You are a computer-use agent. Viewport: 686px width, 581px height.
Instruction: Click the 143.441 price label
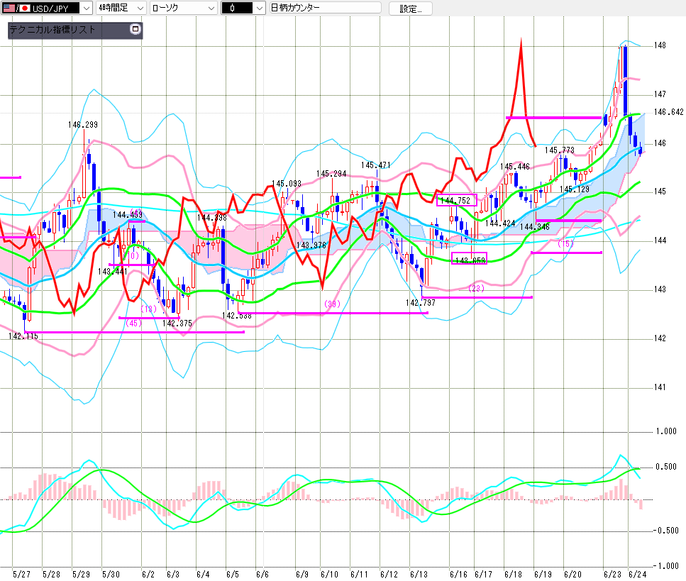(112, 271)
